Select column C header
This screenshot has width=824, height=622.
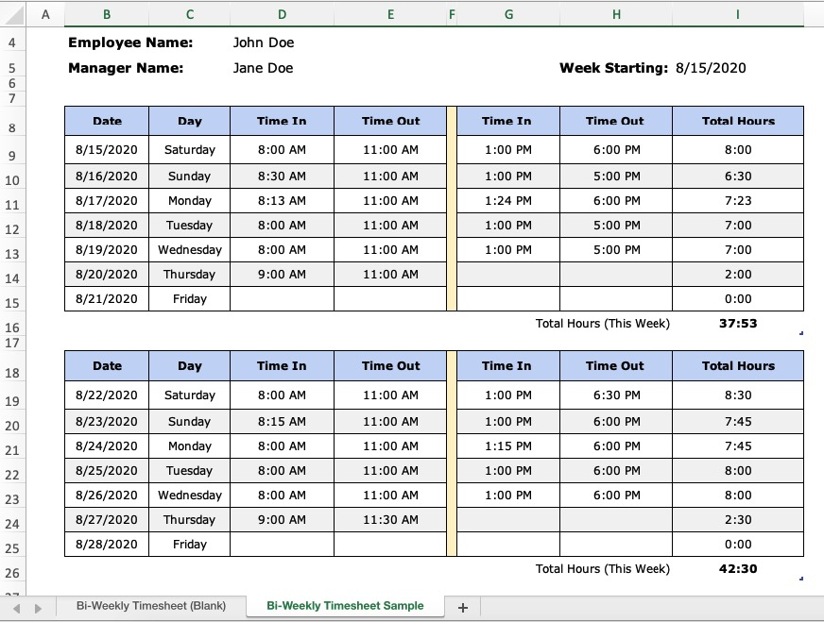(190, 15)
